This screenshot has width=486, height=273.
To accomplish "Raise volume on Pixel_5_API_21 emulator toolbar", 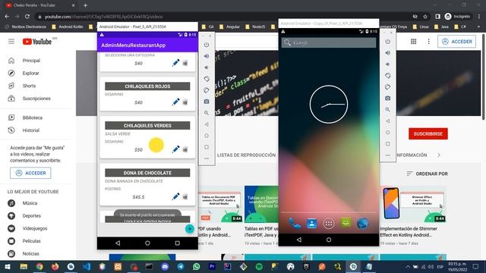I will (207, 56).
